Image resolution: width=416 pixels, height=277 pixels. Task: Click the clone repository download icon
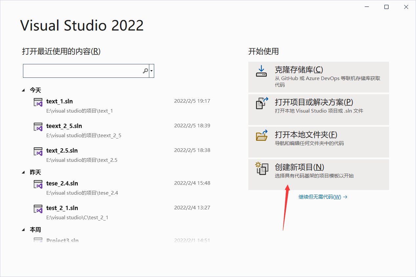(x=261, y=71)
